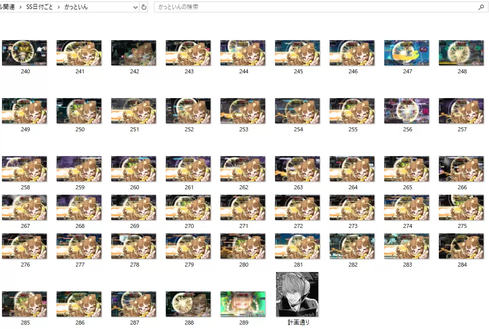The width and height of the screenshot is (489, 329).
Task: Select image thumbnail 259
Action: click(x=79, y=168)
